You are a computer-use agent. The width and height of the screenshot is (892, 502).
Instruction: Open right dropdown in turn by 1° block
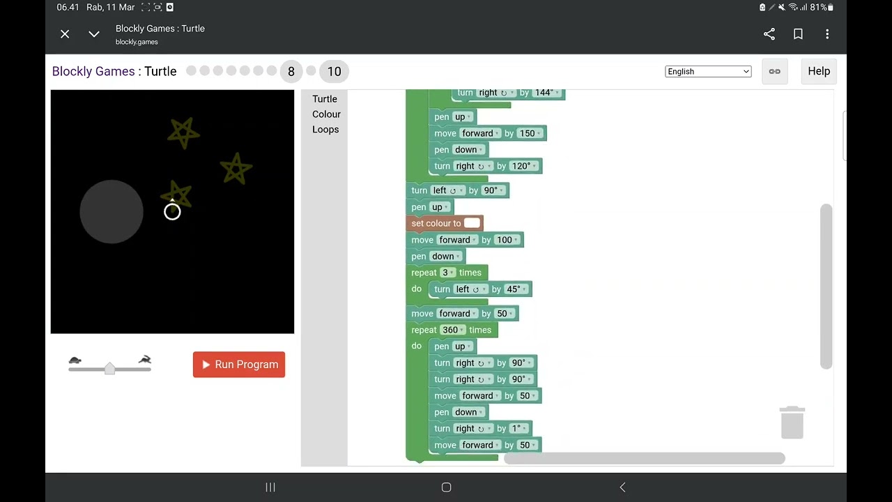coord(474,429)
